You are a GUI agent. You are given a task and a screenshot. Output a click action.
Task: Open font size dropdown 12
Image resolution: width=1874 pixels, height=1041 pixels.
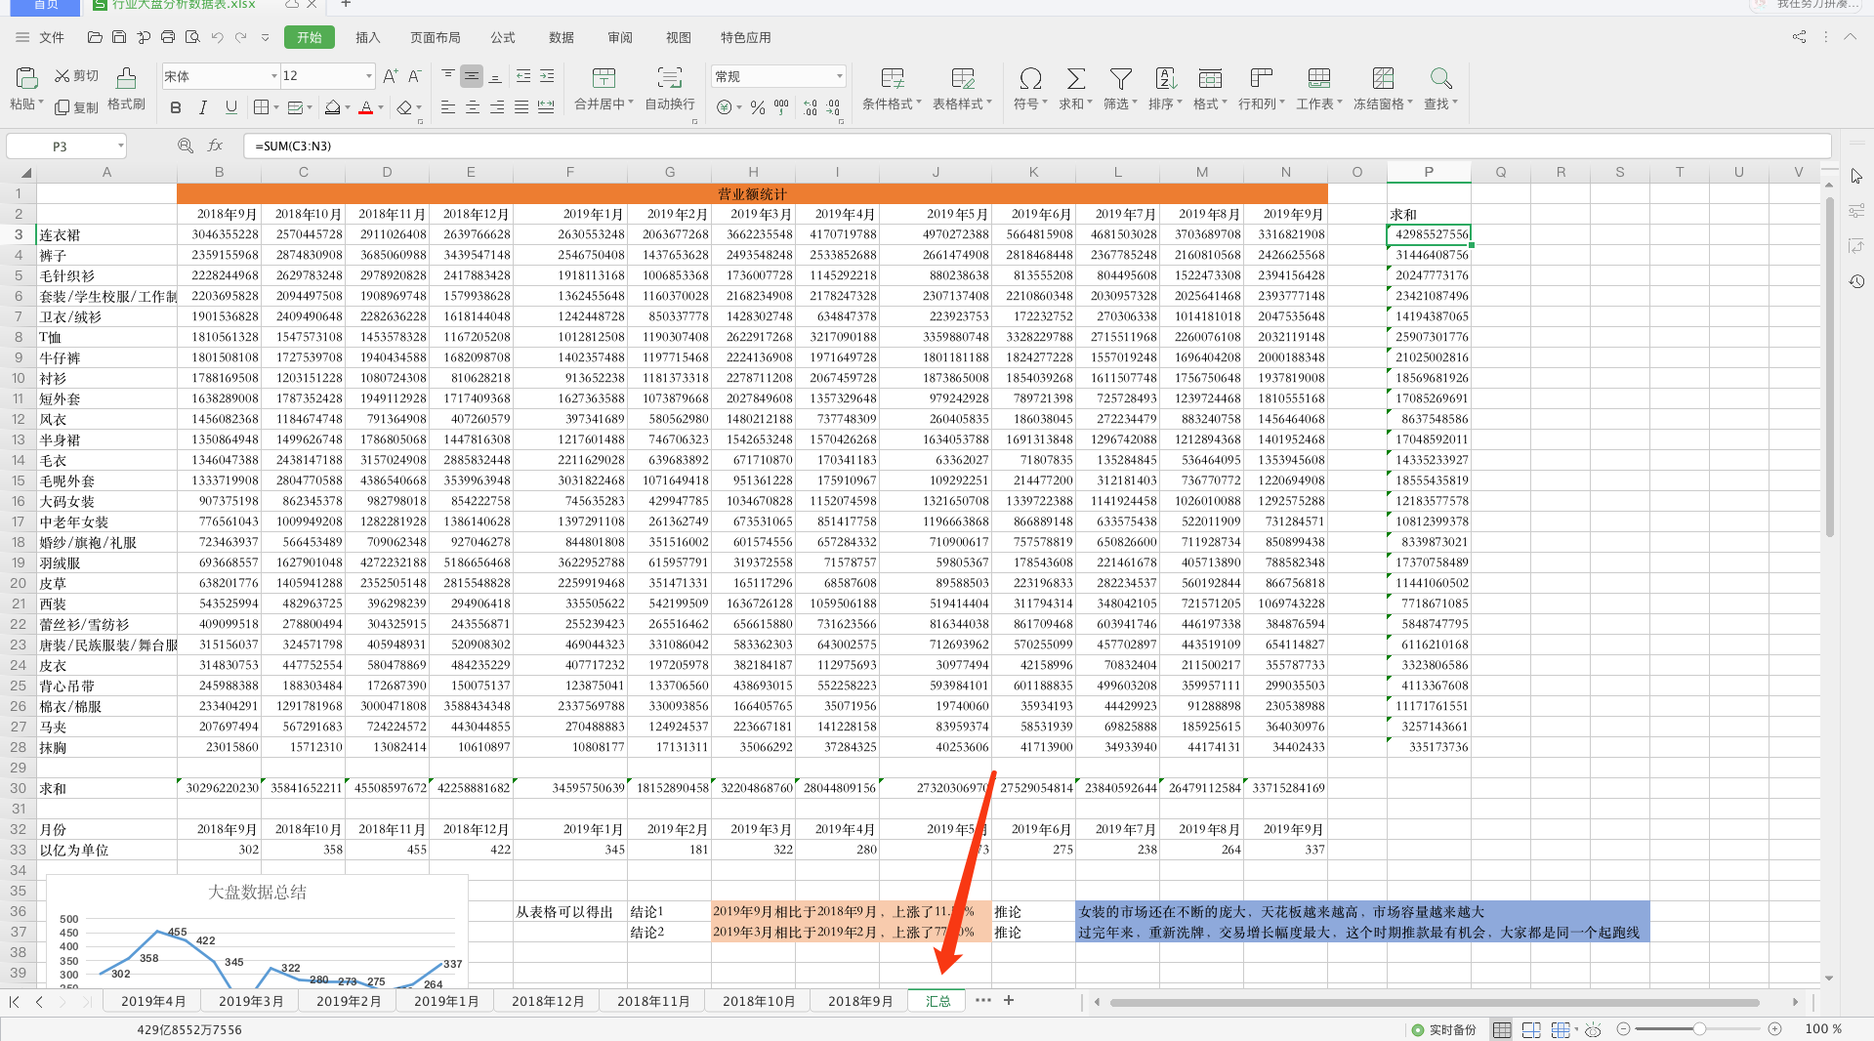coord(368,76)
